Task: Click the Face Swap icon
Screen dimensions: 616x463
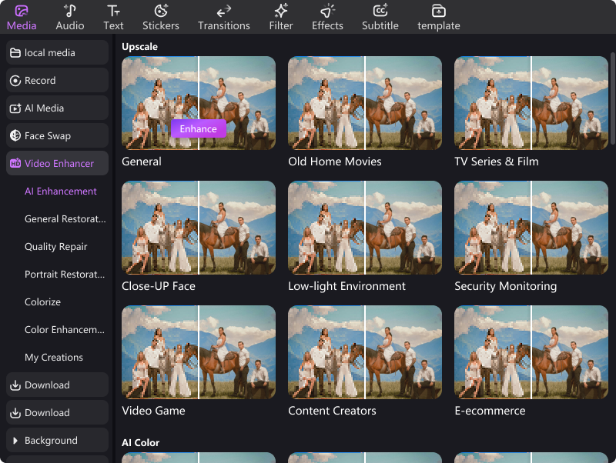Action: point(15,136)
